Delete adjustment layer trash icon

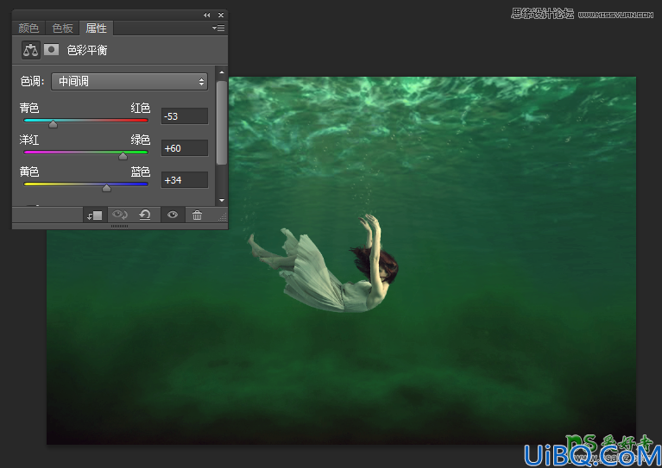tap(197, 215)
